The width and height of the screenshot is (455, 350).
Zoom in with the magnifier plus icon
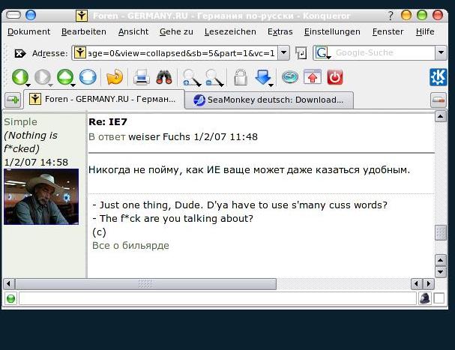pos(190,78)
